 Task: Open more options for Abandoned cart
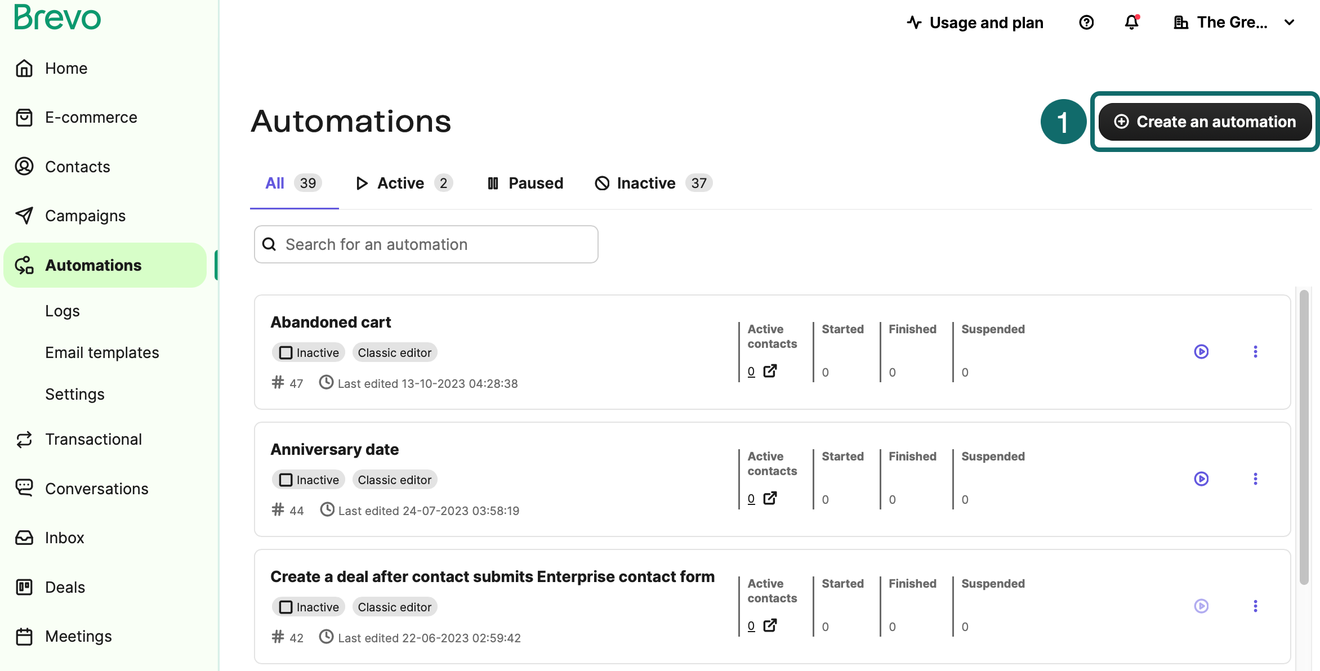pos(1255,352)
